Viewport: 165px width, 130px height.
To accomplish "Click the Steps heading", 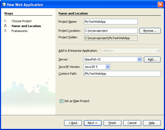I will pyautogui.click(x=8, y=13).
